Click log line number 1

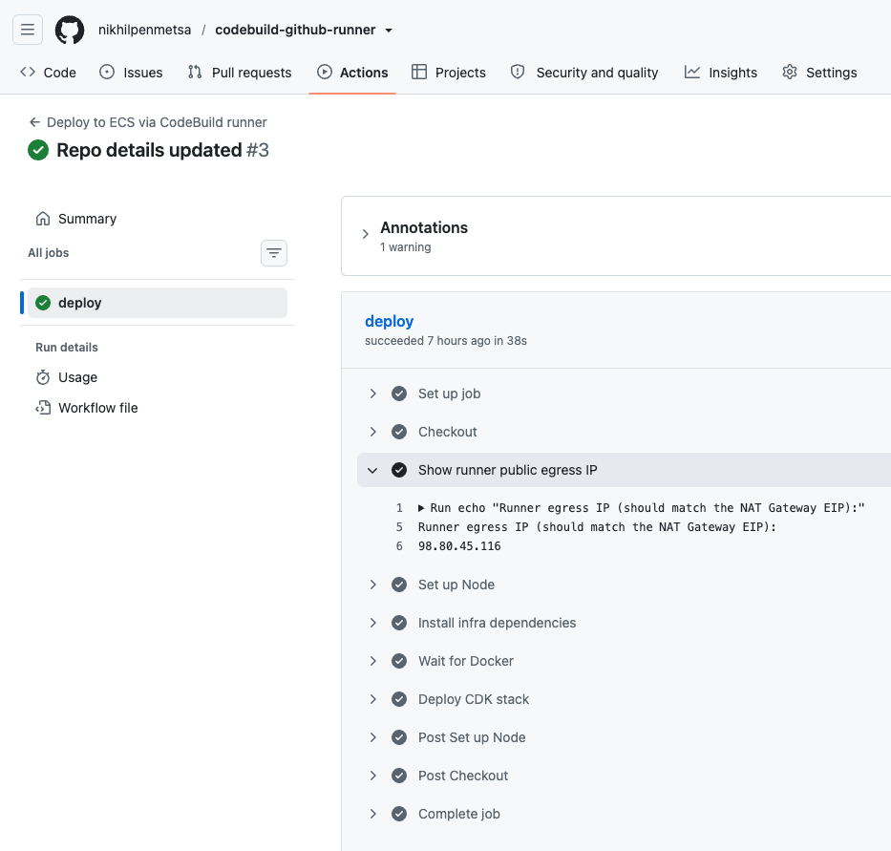point(399,508)
